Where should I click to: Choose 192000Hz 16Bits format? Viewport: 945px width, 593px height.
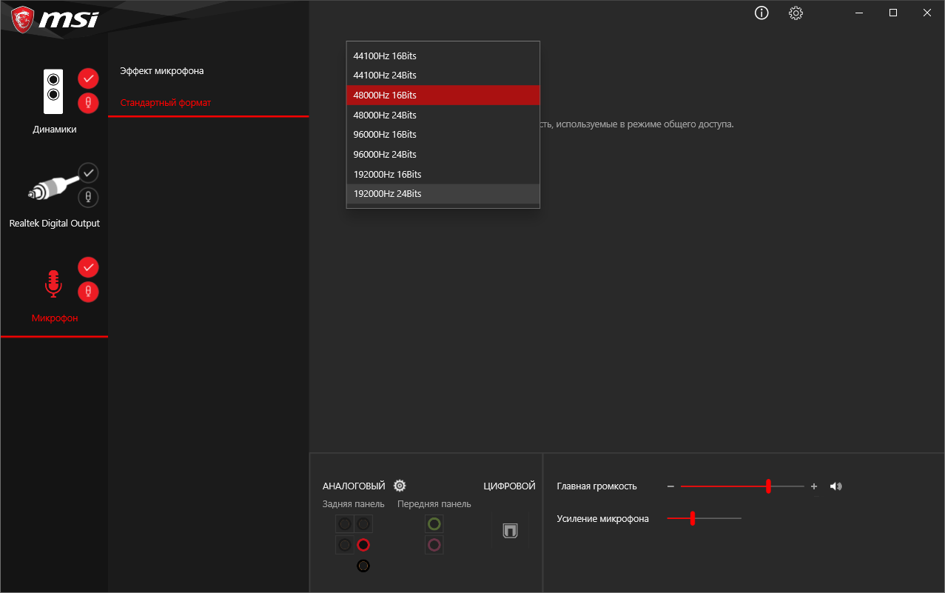point(443,174)
